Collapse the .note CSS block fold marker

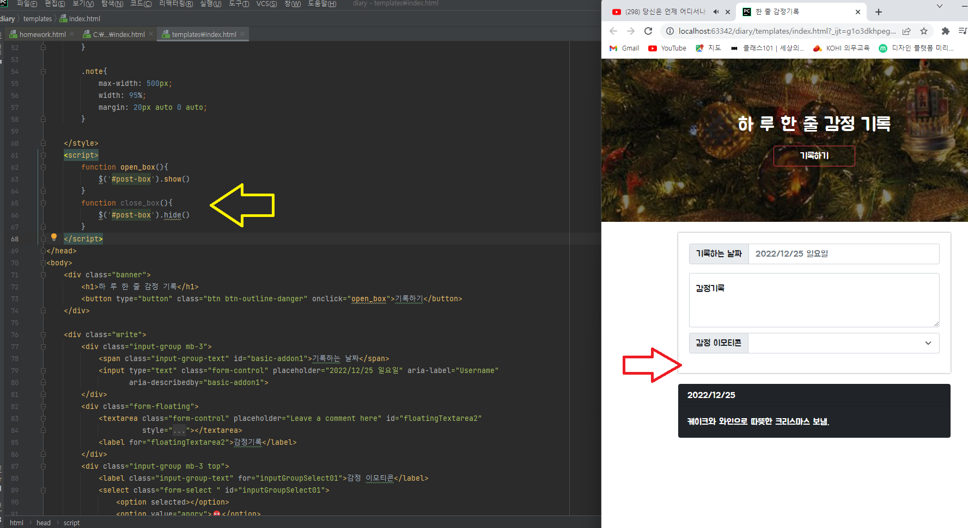(43, 71)
